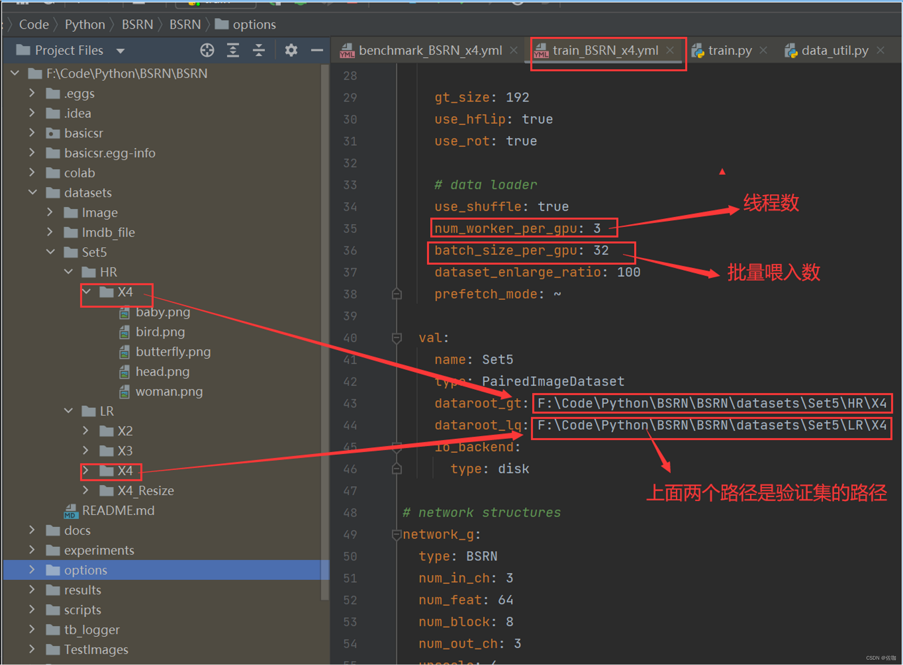Open README.md file in project tree
Screen dimensions: 903x665
click(118, 510)
